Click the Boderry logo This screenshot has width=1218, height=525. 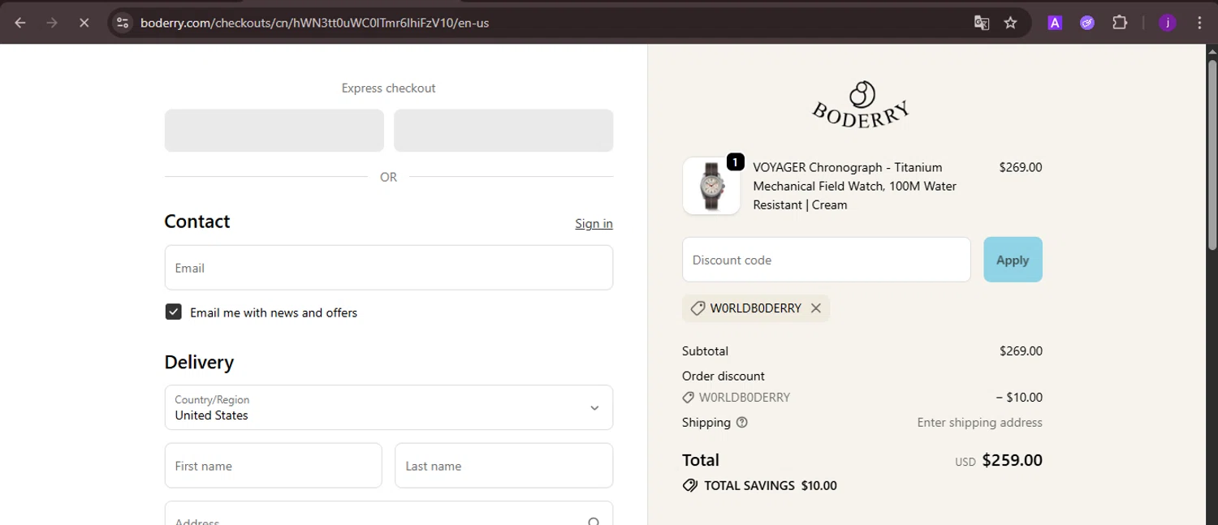(862, 105)
